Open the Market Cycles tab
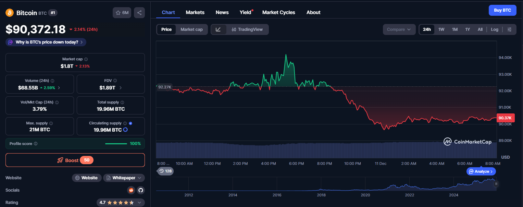Screen dimensions: 523x207 click(278, 12)
